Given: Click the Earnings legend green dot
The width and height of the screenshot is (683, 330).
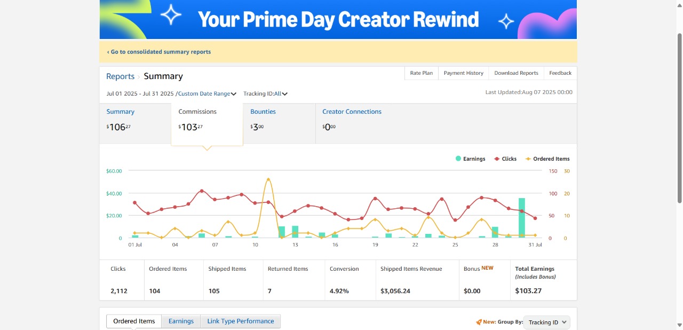Looking at the screenshot, I should 458,159.
